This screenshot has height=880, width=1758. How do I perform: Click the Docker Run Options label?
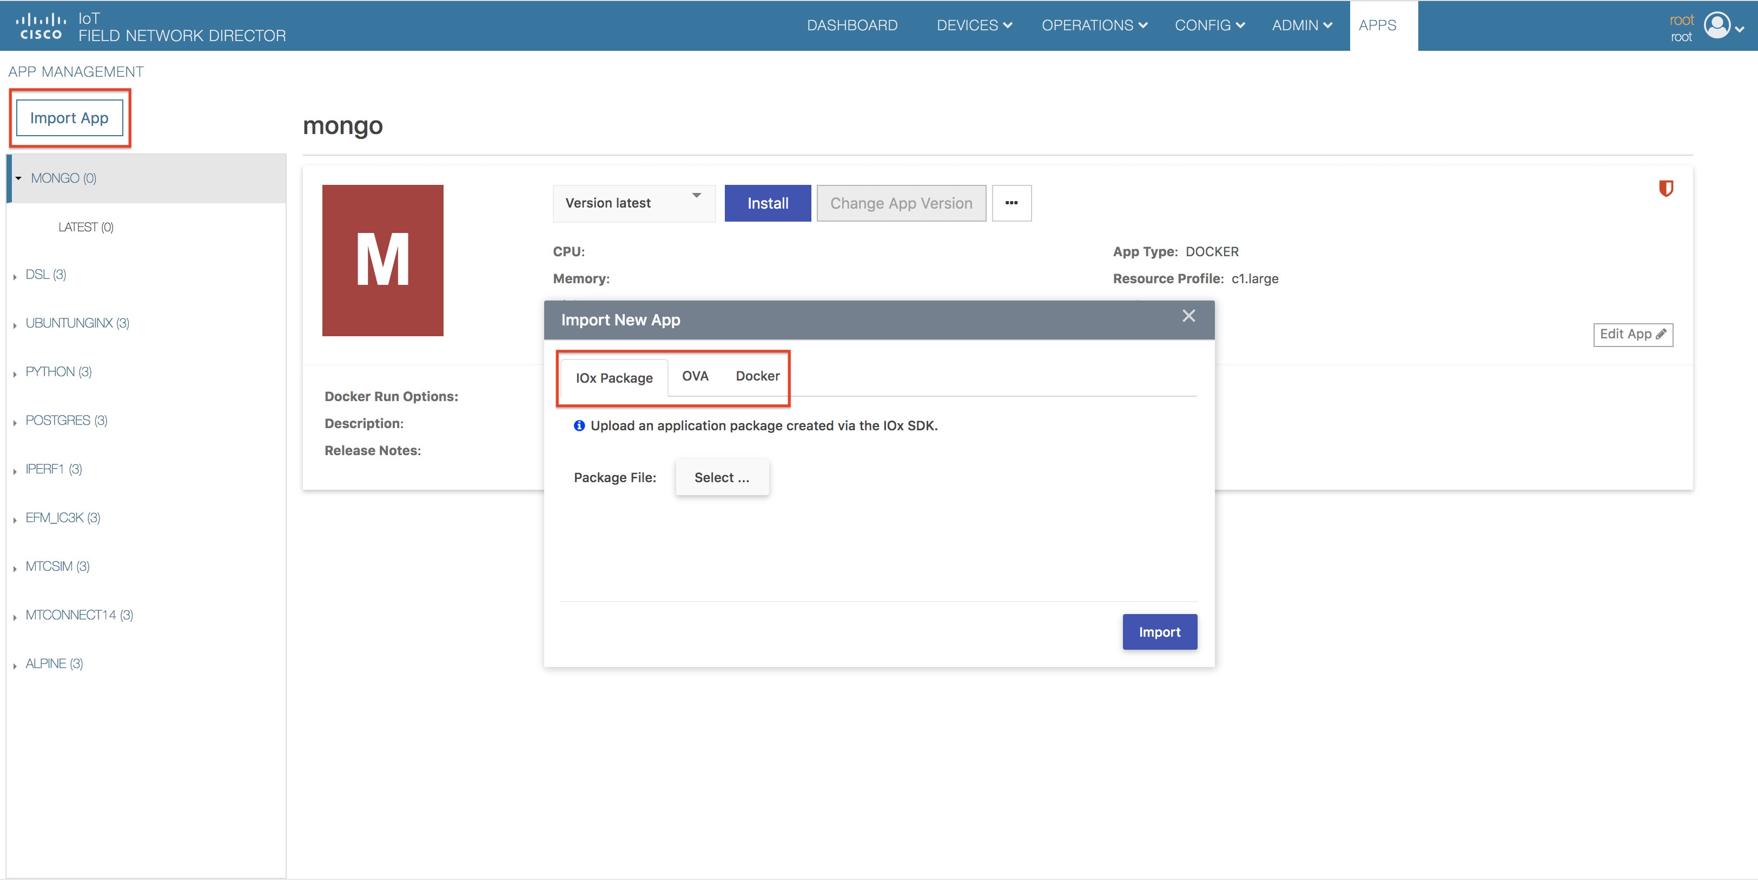pos(391,396)
